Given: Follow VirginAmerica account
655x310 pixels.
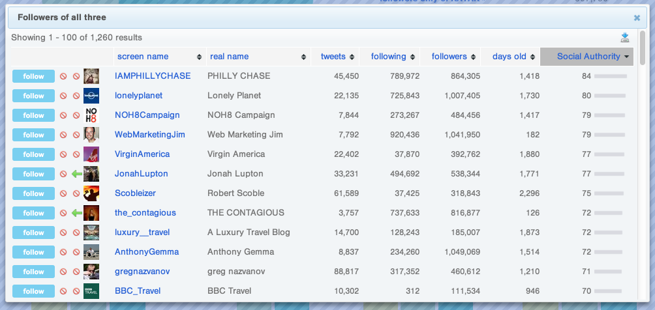Looking at the screenshot, I should point(33,154).
